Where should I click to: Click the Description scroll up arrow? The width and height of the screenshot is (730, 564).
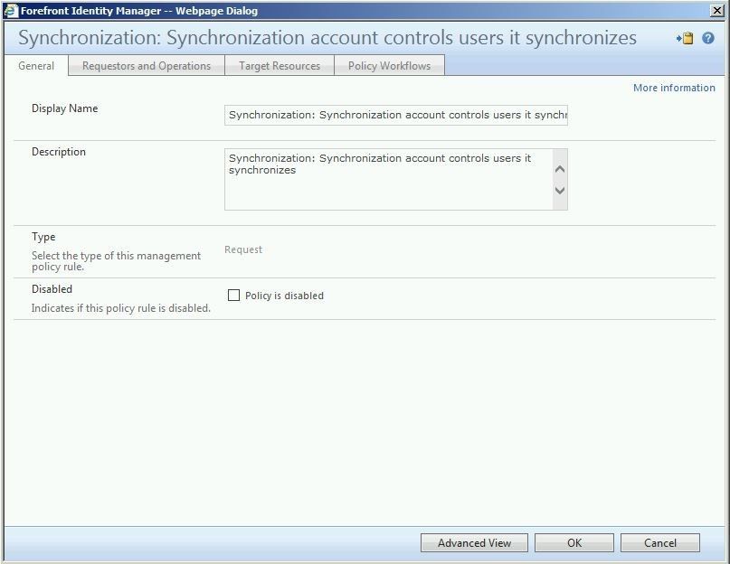(x=560, y=169)
